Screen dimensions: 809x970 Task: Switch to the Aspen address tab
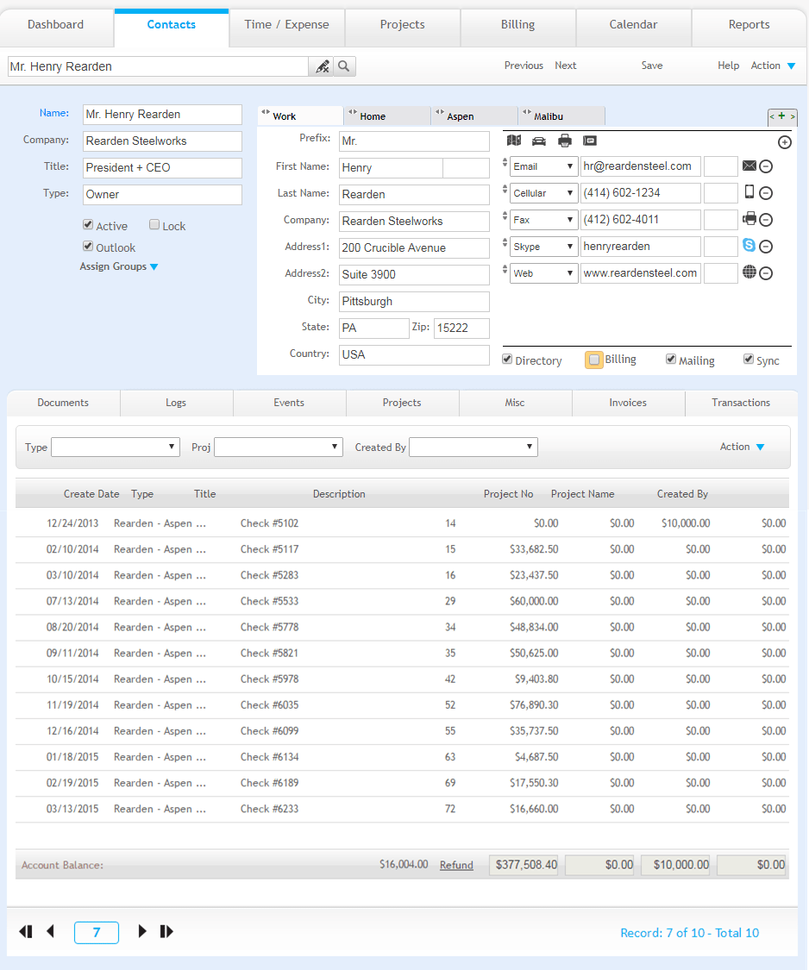(x=474, y=116)
